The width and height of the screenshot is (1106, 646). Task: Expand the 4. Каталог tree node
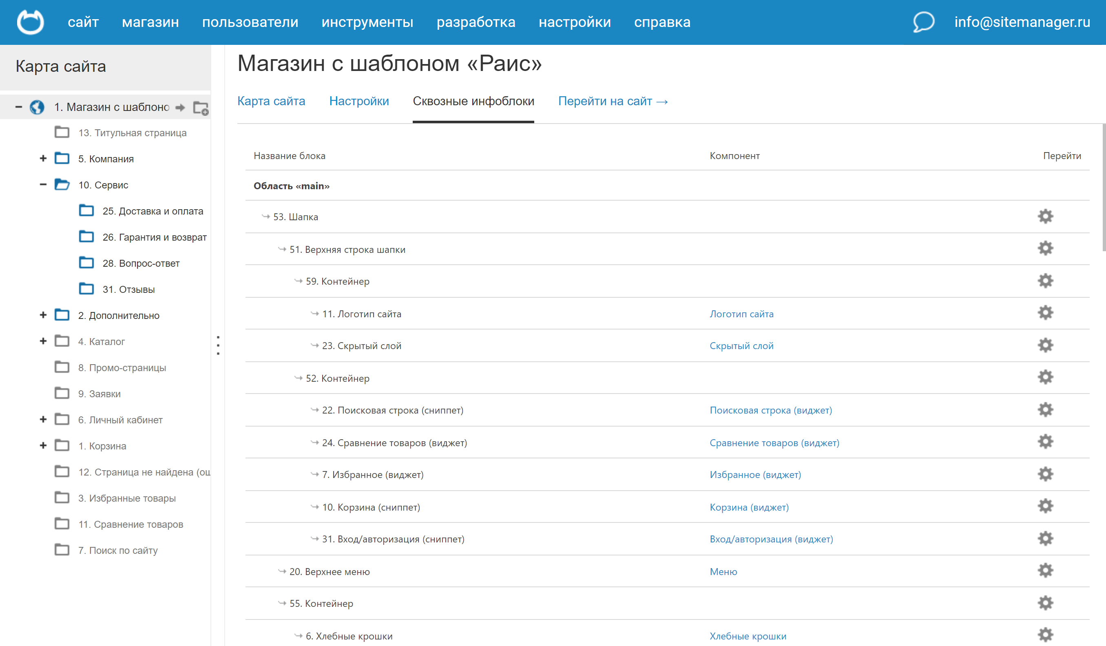[43, 341]
